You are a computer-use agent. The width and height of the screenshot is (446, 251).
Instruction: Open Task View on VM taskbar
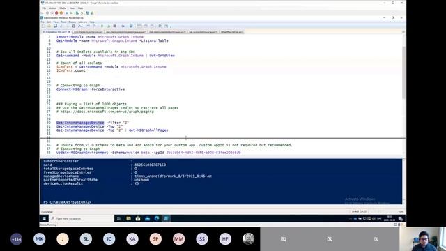point(119,218)
